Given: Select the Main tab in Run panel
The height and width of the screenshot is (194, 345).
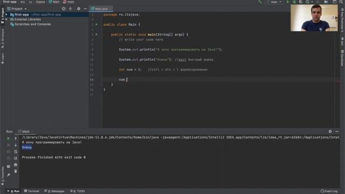Looking at the screenshot, I should 25,131.
